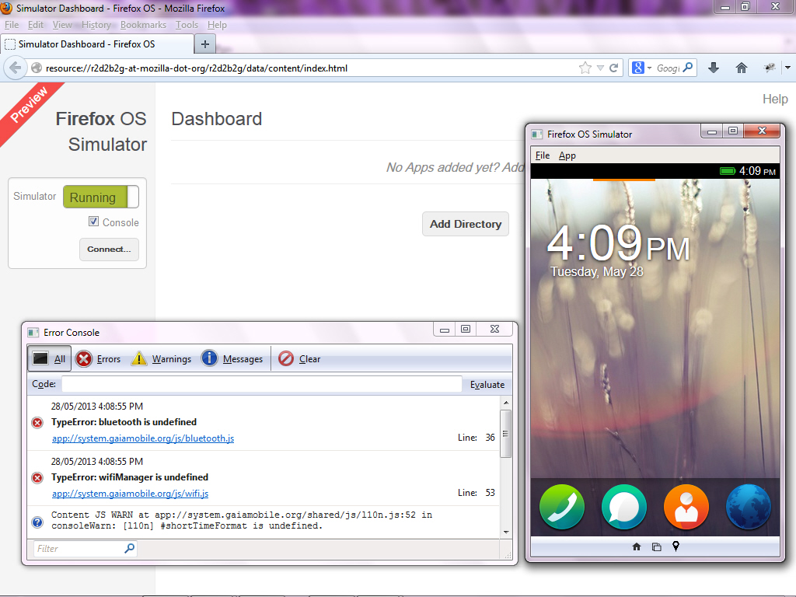Expand the URL bar history dropdown arrow
Image resolution: width=796 pixels, height=597 pixels.
coord(600,68)
